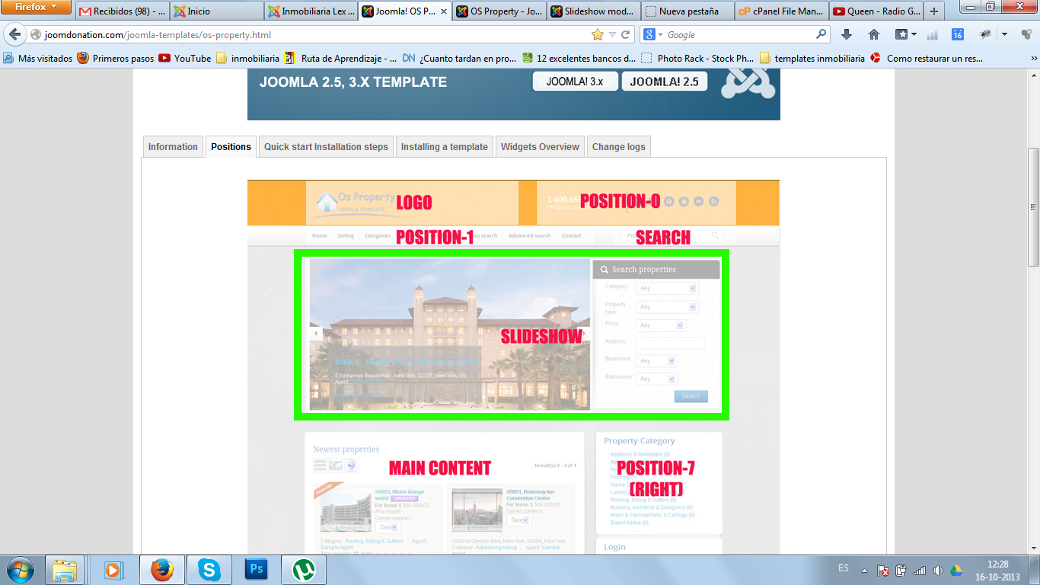The width and height of the screenshot is (1040, 585).
Task: Switch to the cPanel File Manager browser tab
Action: click(x=781, y=11)
